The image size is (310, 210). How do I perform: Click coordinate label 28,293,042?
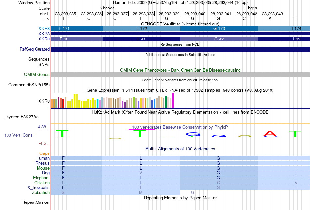pos(247,14)
